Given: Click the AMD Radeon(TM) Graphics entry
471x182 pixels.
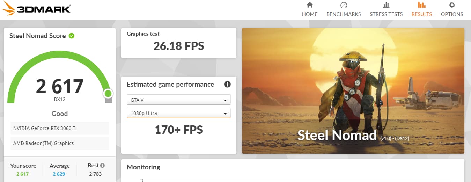Looking at the screenshot, I should [x=59, y=143].
